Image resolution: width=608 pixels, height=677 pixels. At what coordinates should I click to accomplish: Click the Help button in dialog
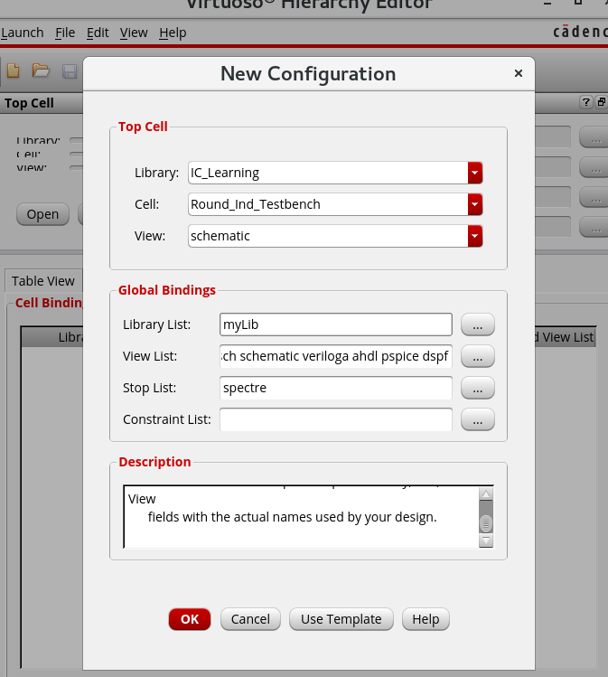point(426,619)
